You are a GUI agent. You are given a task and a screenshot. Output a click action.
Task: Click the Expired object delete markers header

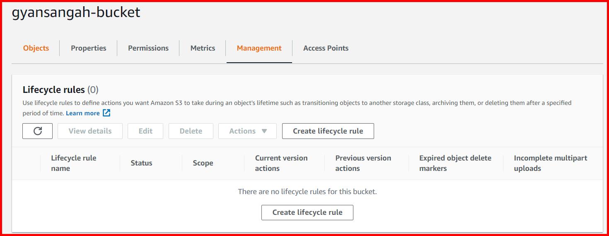coord(455,163)
